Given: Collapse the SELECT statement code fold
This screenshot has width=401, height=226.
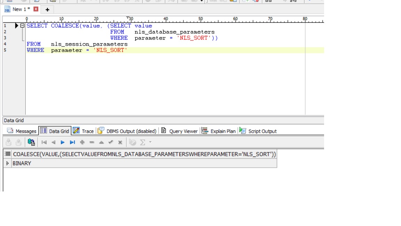Looking at the screenshot, I should pyautogui.click(x=22, y=25).
